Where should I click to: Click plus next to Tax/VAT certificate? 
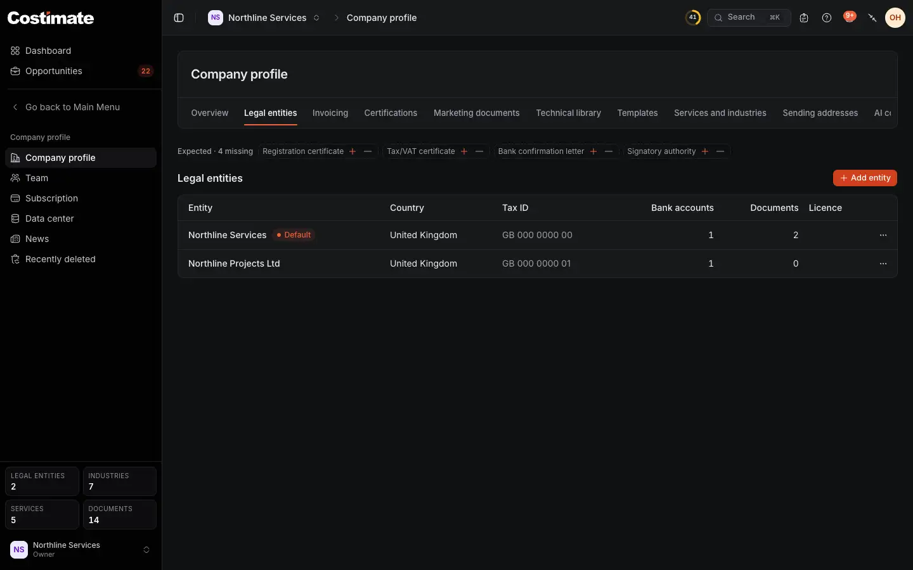pyautogui.click(x=464, y=151)
